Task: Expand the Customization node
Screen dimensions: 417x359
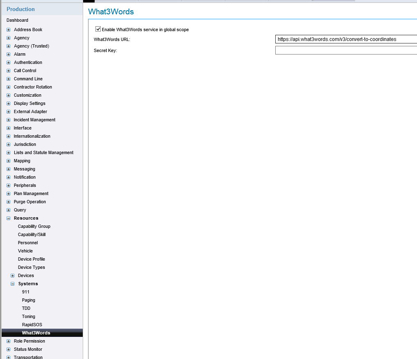Action: coord(9,95)
